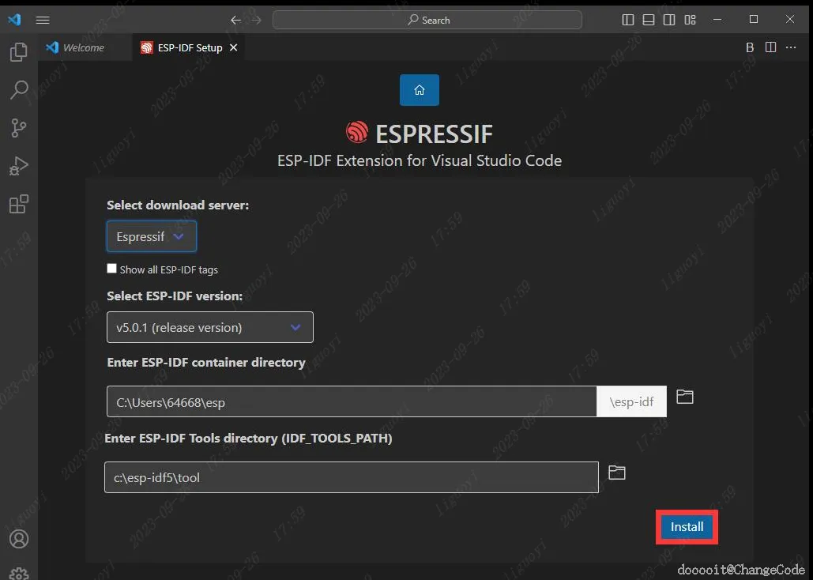Viewport: 813px width, 580px height.
Task: Open the Explorer view in activity bar
Action: coord(19,52)
